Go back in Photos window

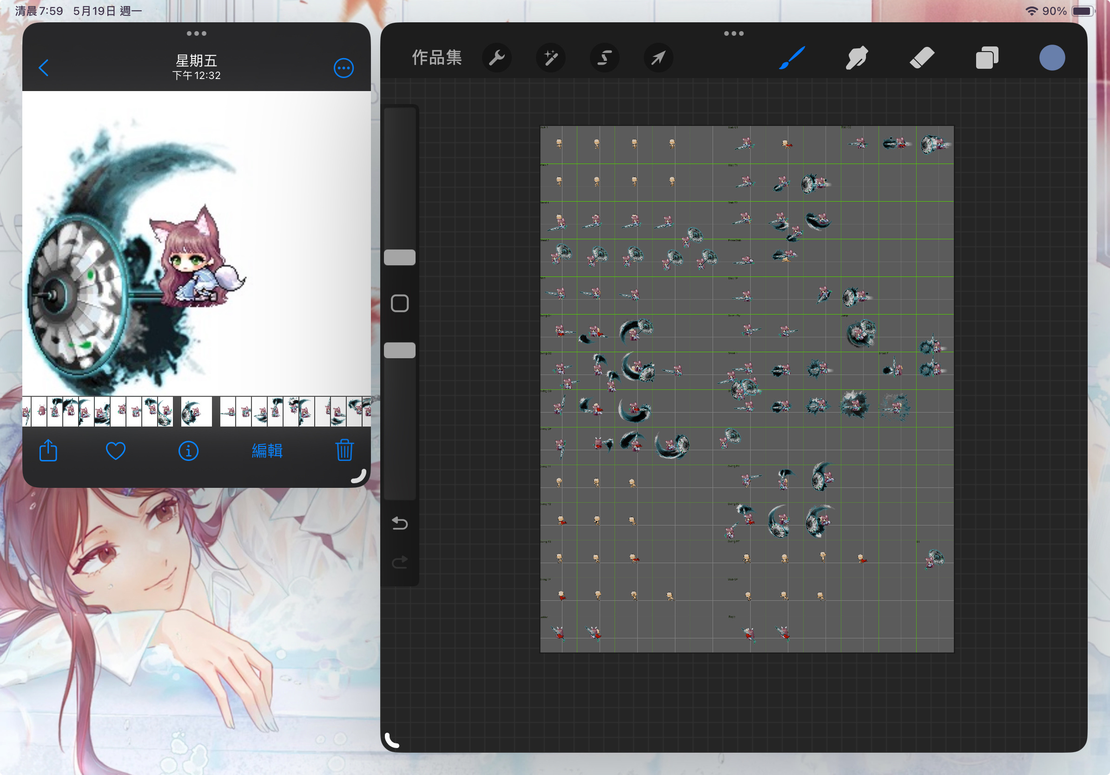[x=44, y=68]
